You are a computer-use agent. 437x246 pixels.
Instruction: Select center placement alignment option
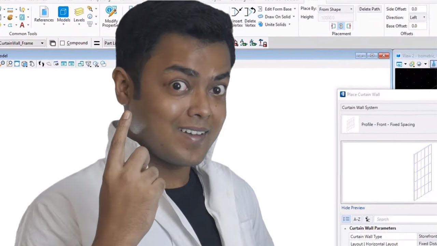(x=341, y=26)
